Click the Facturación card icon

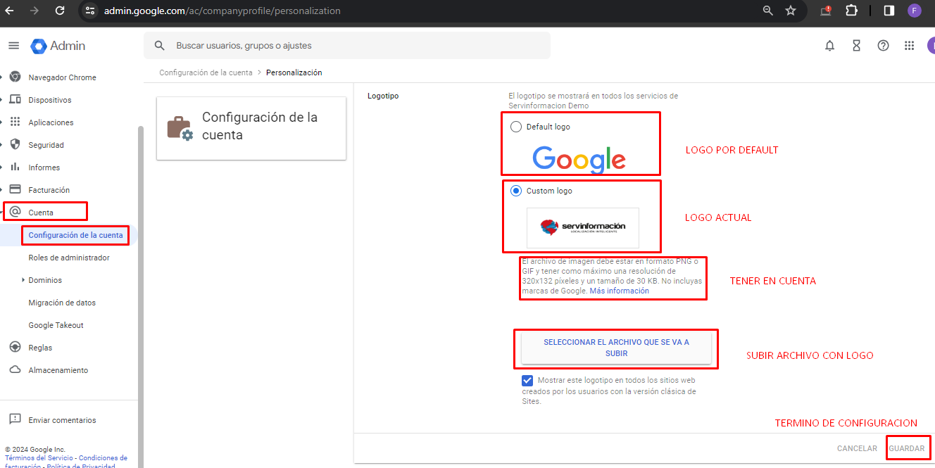click(15, 190)
